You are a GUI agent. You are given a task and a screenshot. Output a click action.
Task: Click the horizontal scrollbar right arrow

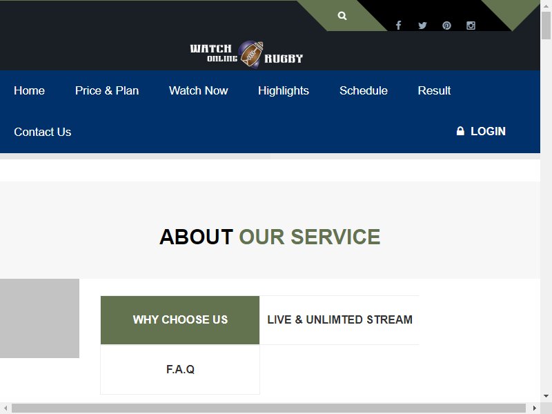click(x=534, y=408)
